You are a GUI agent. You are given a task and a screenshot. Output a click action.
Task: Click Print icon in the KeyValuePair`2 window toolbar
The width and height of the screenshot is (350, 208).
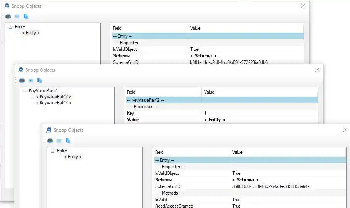pyautogui.click(x=22, y=81)
